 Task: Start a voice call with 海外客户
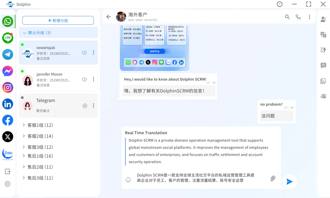298,17
